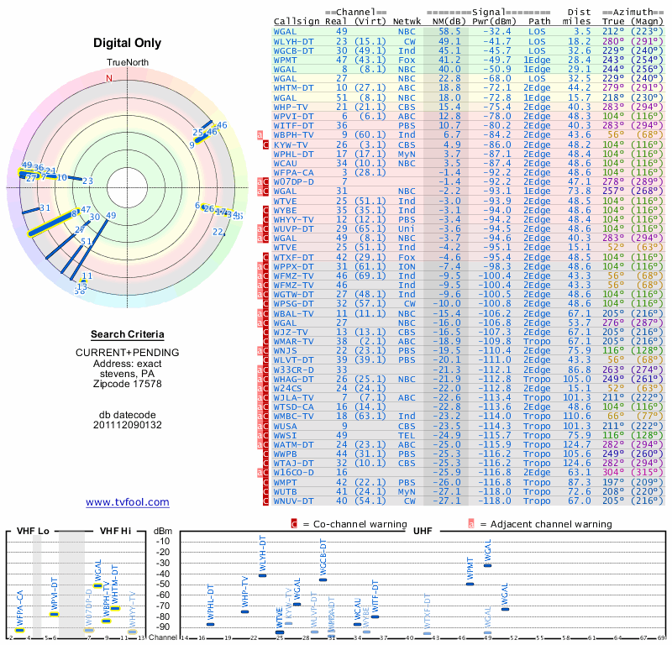The width and height of the screenshot is (672, 645).
Task: Click the WPSG-DT callsign
Action: [293, 304]
